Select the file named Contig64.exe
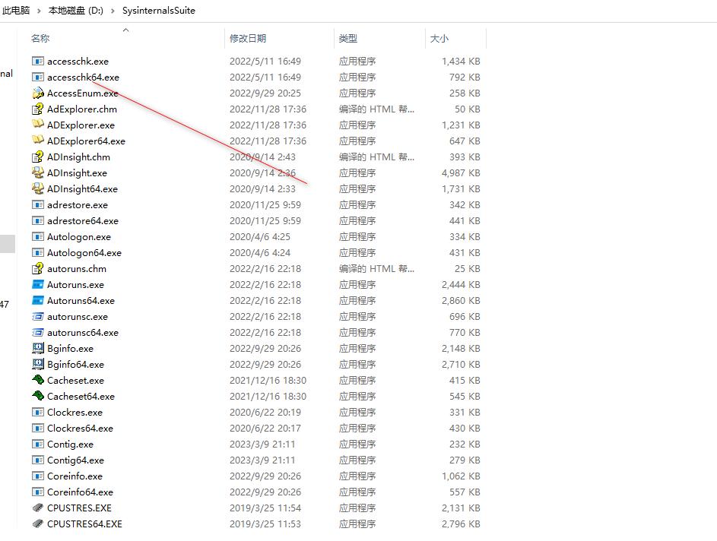717x541 pixels. point(78,460)
